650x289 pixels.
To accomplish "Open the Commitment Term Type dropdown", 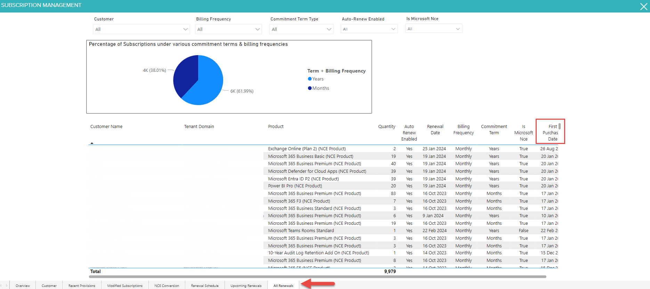I will tap(301, 29).
